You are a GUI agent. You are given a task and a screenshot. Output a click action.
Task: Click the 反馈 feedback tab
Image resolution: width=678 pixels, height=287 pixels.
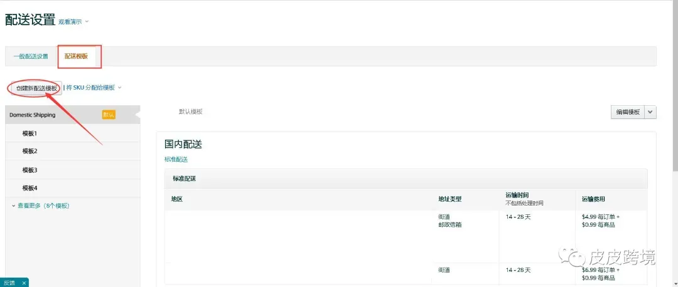[9, 283]
